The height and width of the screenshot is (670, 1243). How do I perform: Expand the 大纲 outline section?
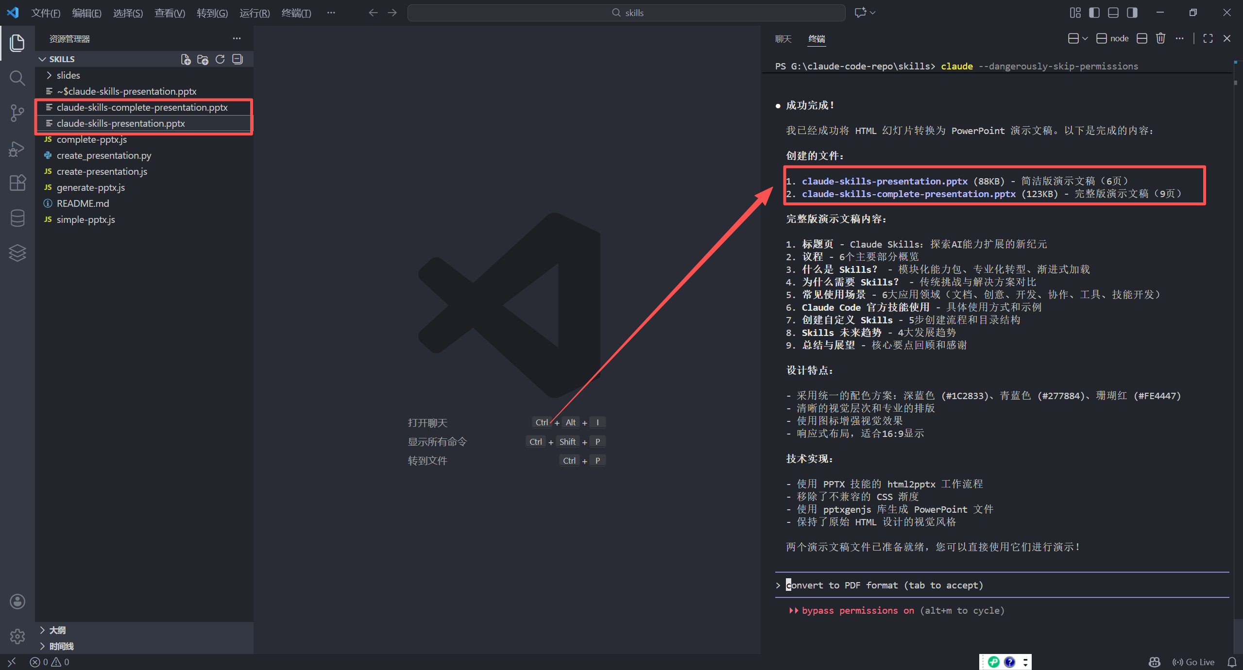tap(57, 630)
